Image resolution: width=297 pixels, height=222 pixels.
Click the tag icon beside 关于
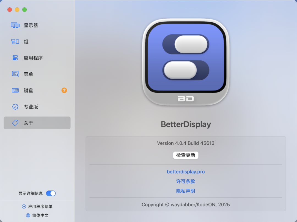pos(15,123)
